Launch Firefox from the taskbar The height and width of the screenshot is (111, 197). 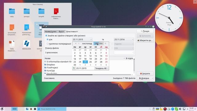pyautogui.click(x=31, y=109)
